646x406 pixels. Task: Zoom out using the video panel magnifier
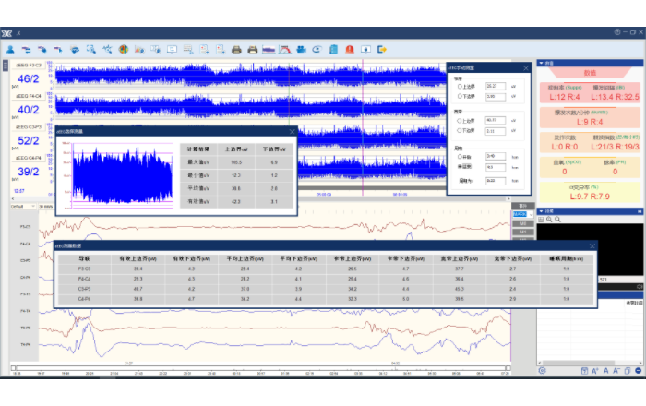(557, 220)
